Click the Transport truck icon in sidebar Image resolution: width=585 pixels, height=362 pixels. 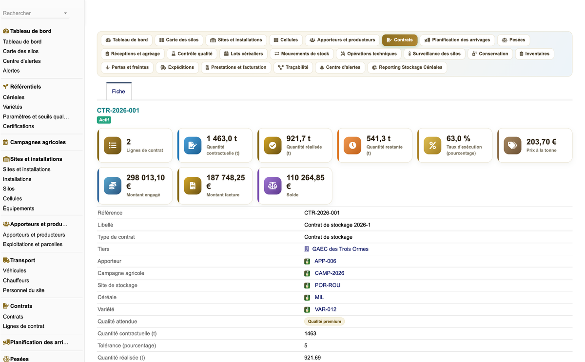(x=6, y=260)
